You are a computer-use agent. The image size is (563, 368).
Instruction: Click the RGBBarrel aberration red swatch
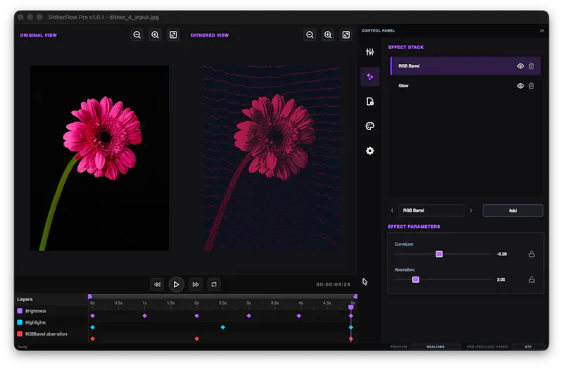pyautogui.click(x=20, y=334)
